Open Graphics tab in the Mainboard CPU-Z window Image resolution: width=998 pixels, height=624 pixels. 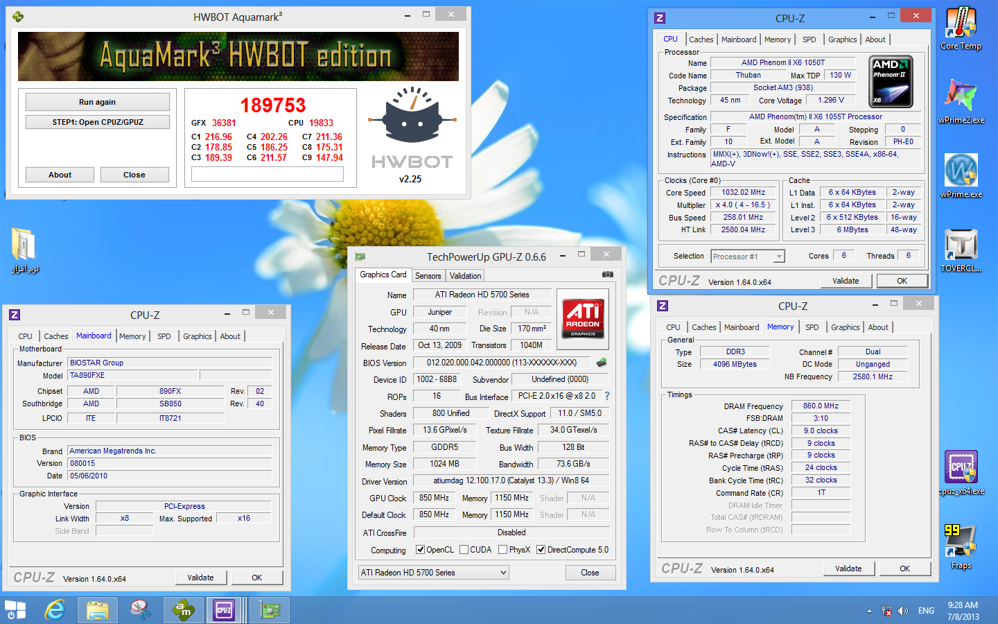coord(198,336)
